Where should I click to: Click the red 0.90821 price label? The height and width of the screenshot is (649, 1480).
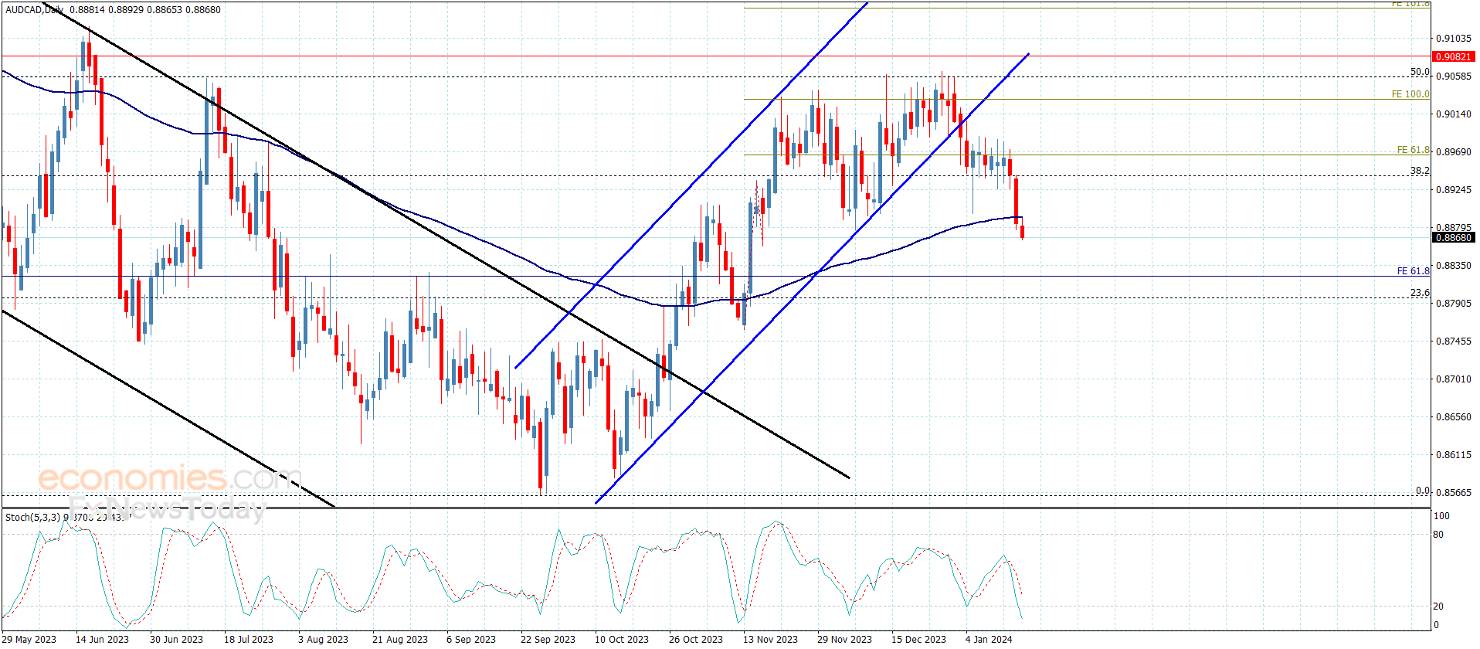[1453, 56]
